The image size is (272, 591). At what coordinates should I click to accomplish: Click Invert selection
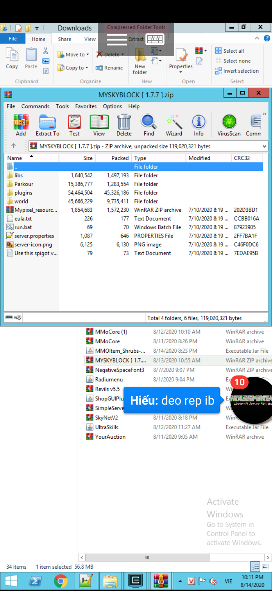click(237, 71)
